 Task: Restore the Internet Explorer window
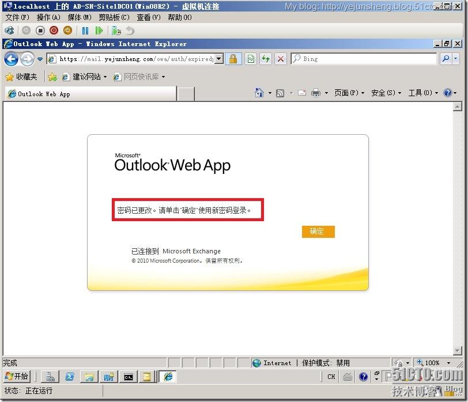coord(447,44)
